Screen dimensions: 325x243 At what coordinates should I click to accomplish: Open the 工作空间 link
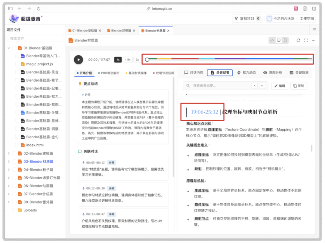pyautogui.click(x=307, y=18)
